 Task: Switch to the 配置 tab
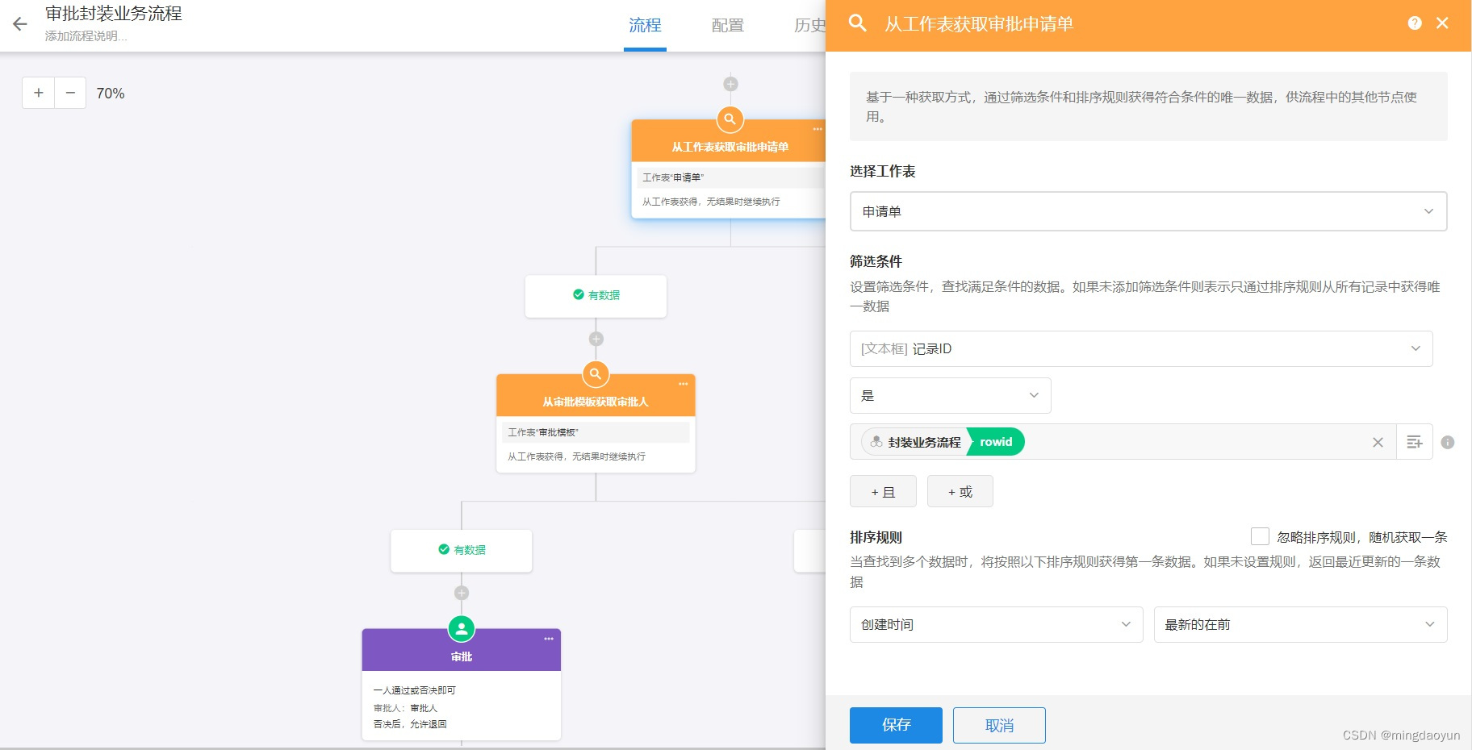[726, 25]
